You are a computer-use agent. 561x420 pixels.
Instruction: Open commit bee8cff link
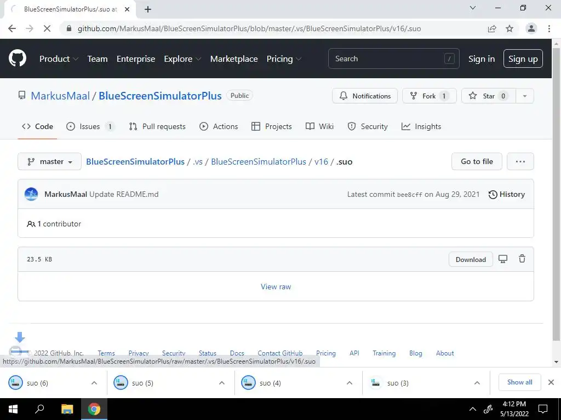click(409, 195)
